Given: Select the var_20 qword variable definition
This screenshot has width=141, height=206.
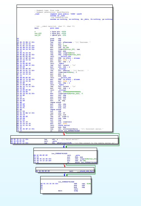Looking at the screenshot, I should pyautogui.click(x=50, y=35).
